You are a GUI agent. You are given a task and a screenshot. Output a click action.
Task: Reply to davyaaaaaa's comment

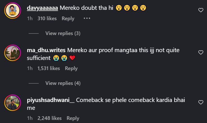[68, 18]
